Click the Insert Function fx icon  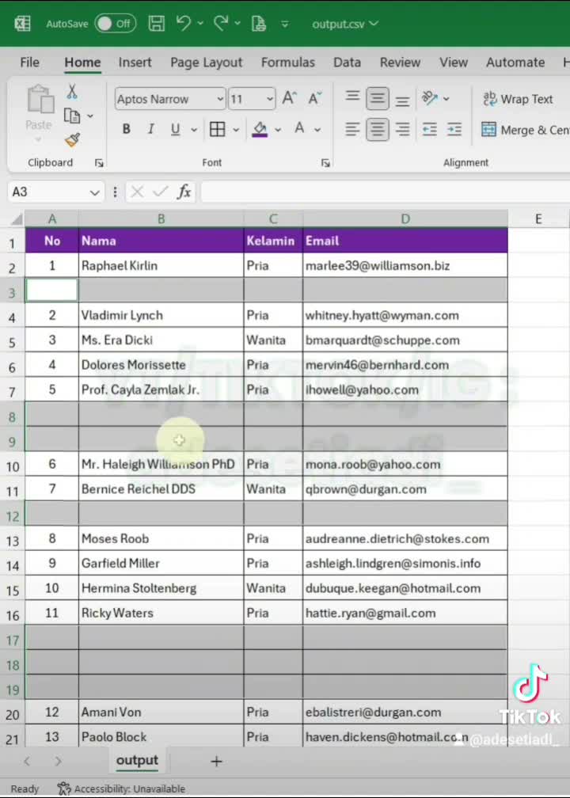point(184,192)
